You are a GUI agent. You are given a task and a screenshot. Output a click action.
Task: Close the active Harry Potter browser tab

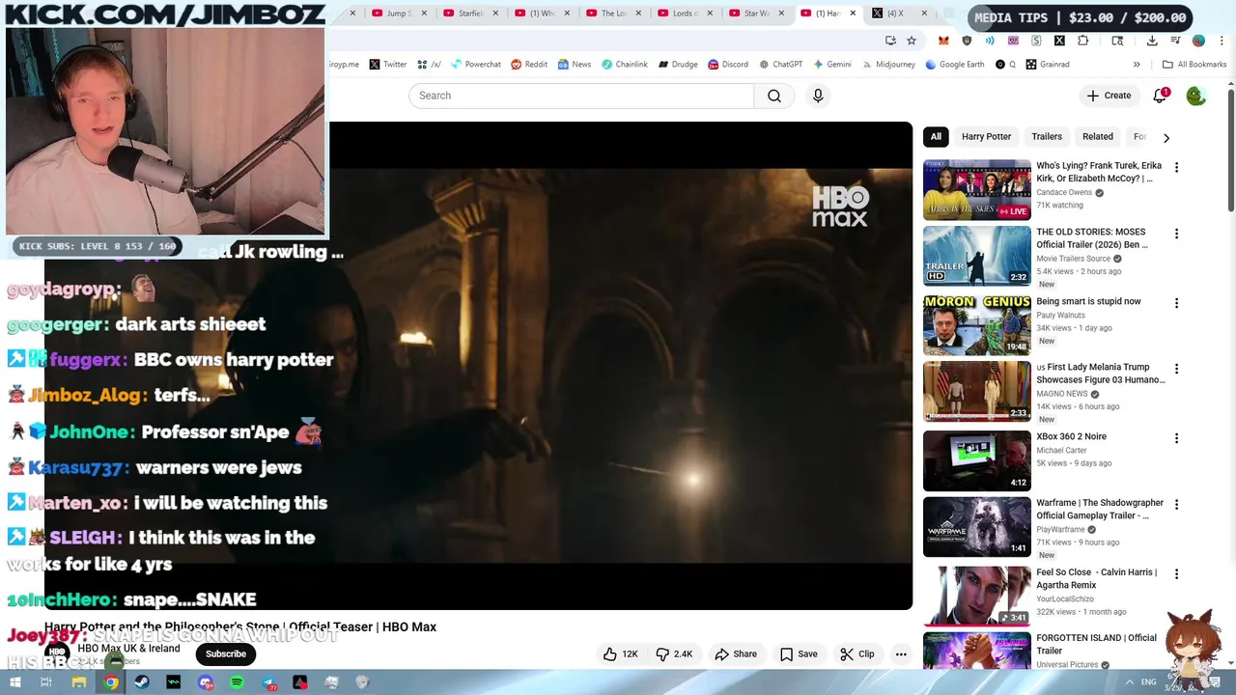853,14
